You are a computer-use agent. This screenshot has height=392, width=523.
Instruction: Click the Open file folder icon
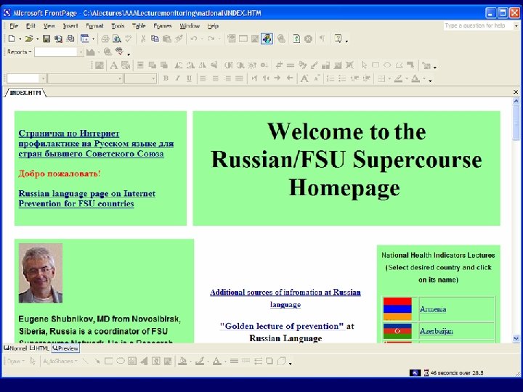pyautogui.click(x=29, y=38)
